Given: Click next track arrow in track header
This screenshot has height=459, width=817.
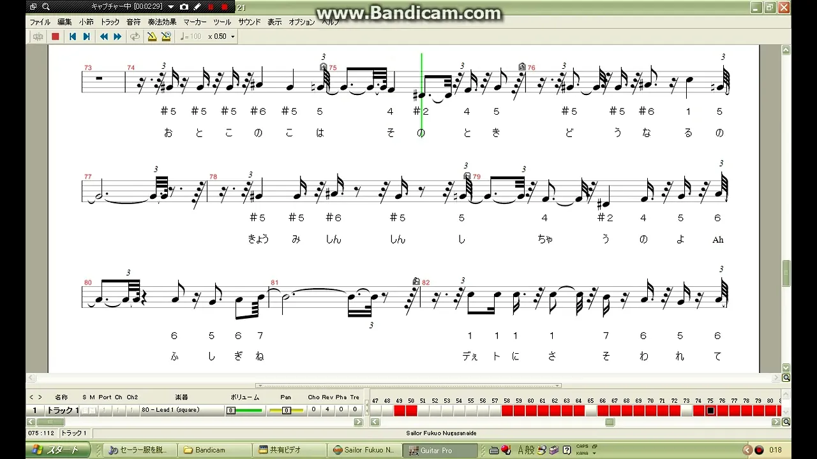Looking at the screenshot, I should pos(40,397).
